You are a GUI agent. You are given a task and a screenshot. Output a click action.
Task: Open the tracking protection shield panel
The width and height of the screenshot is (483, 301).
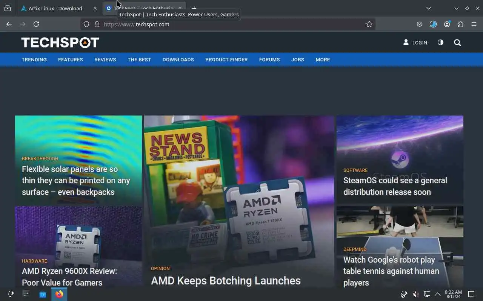(86, 24)
